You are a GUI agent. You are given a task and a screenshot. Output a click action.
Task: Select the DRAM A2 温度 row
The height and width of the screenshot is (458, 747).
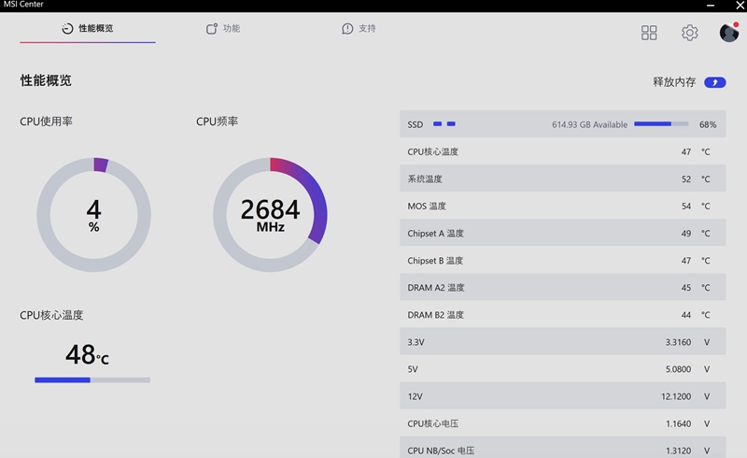(562, 288)
